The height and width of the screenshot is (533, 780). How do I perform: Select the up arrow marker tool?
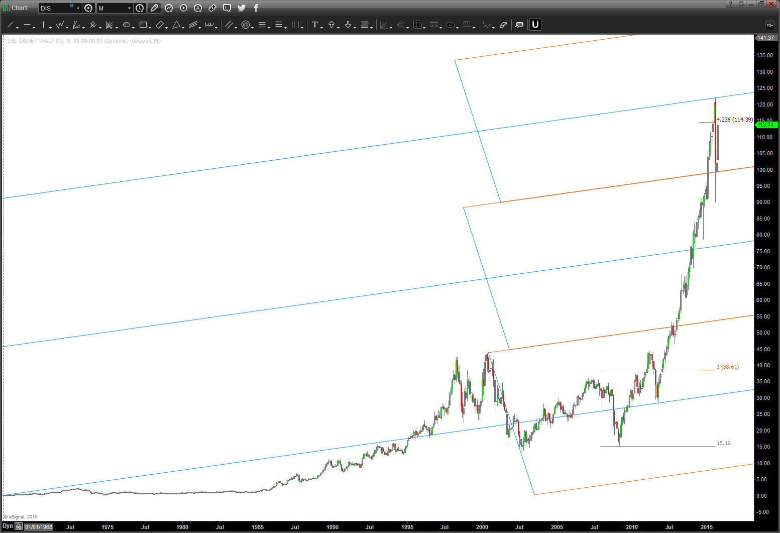point(331,25)
